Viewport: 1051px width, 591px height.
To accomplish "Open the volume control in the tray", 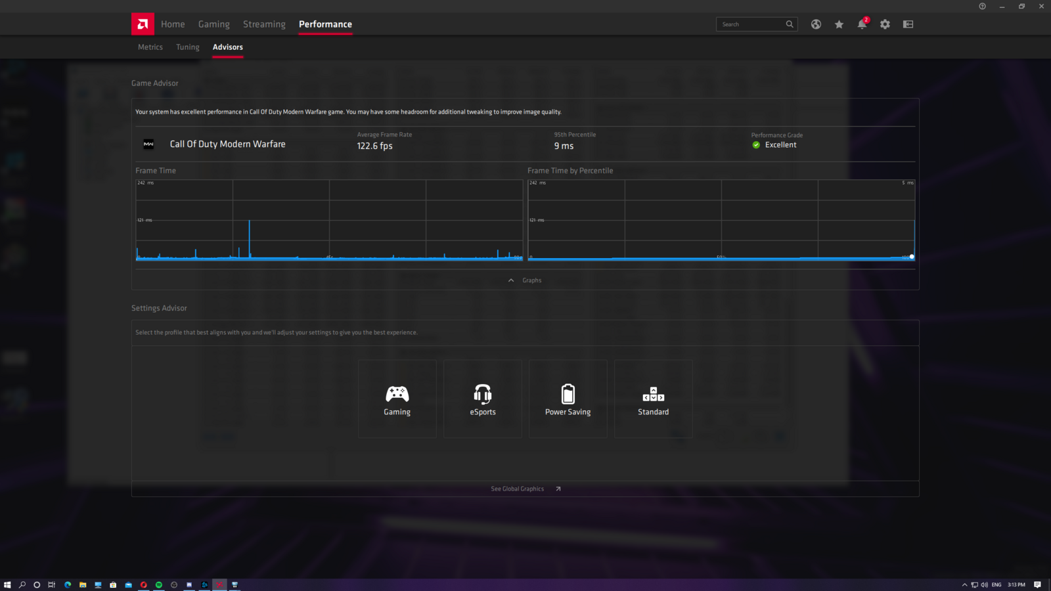I will click(x=984, y=584).
